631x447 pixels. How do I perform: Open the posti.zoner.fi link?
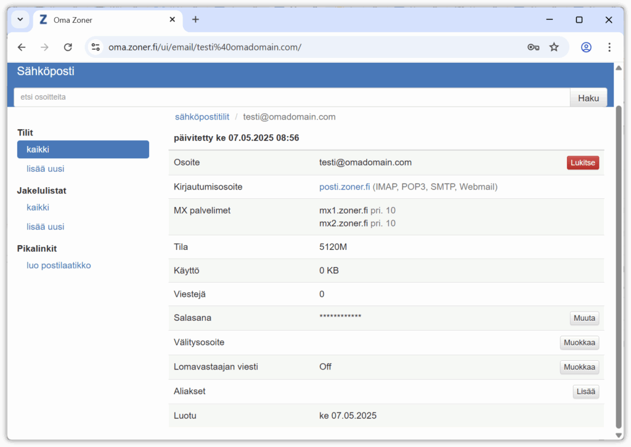click(344, 187)
